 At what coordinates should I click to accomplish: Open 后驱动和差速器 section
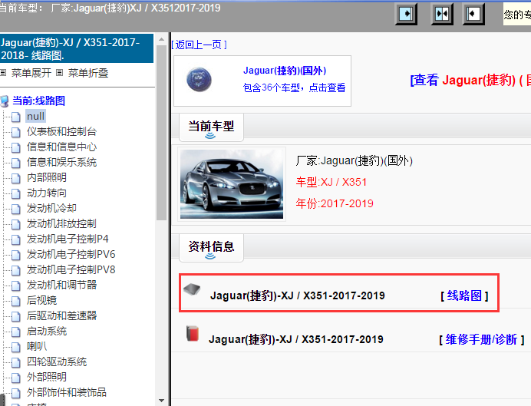point(61,315)
